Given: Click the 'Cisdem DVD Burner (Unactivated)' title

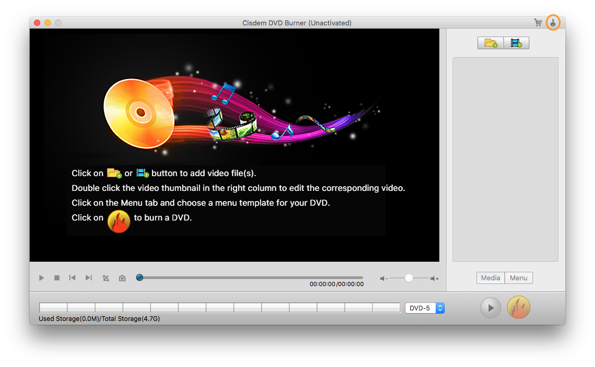Looking at the screenshot, I should click(297, 23).
